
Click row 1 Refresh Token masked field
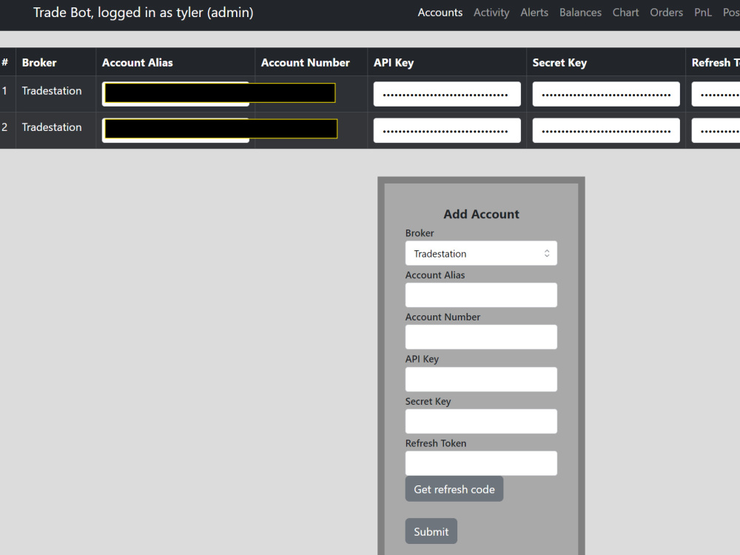point(716,94)
